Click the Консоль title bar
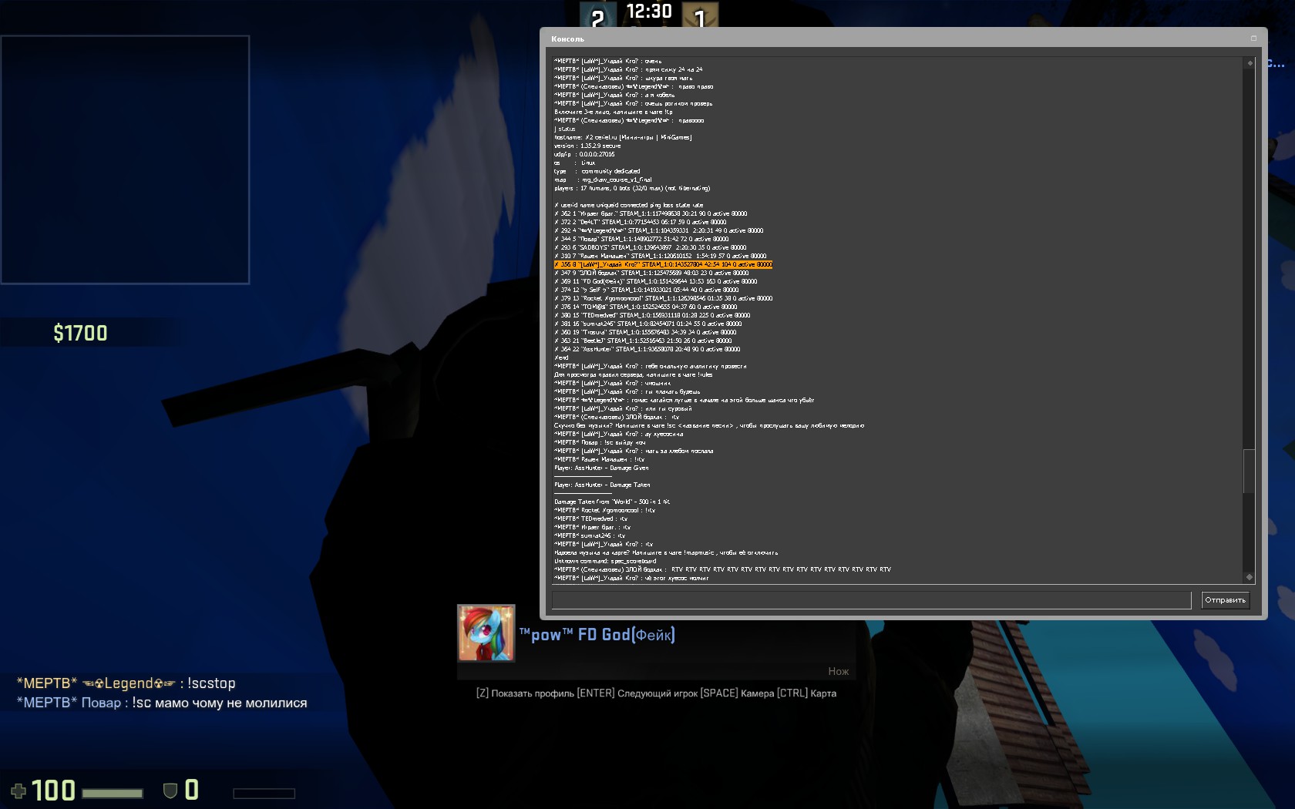The image size is (1295, 809). (x=848, y=39)
